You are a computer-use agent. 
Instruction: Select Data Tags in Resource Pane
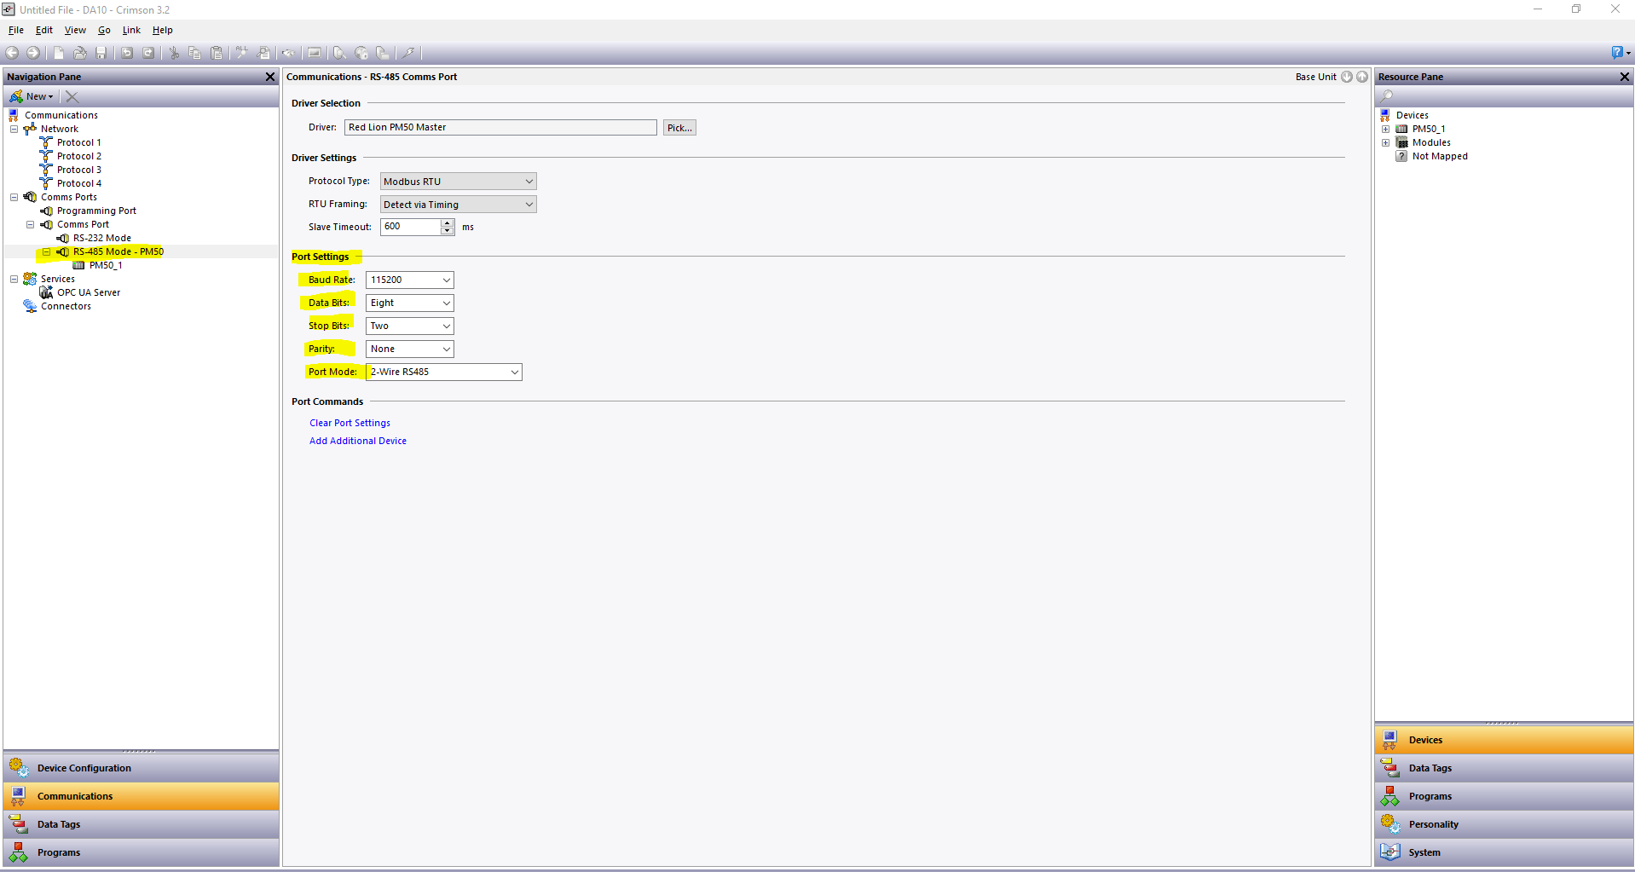pos(1504,768)
